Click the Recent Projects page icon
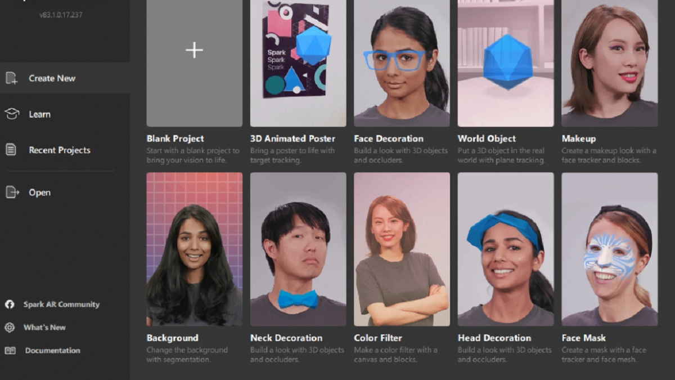This screenshot has height=380, width=675. 11,150
